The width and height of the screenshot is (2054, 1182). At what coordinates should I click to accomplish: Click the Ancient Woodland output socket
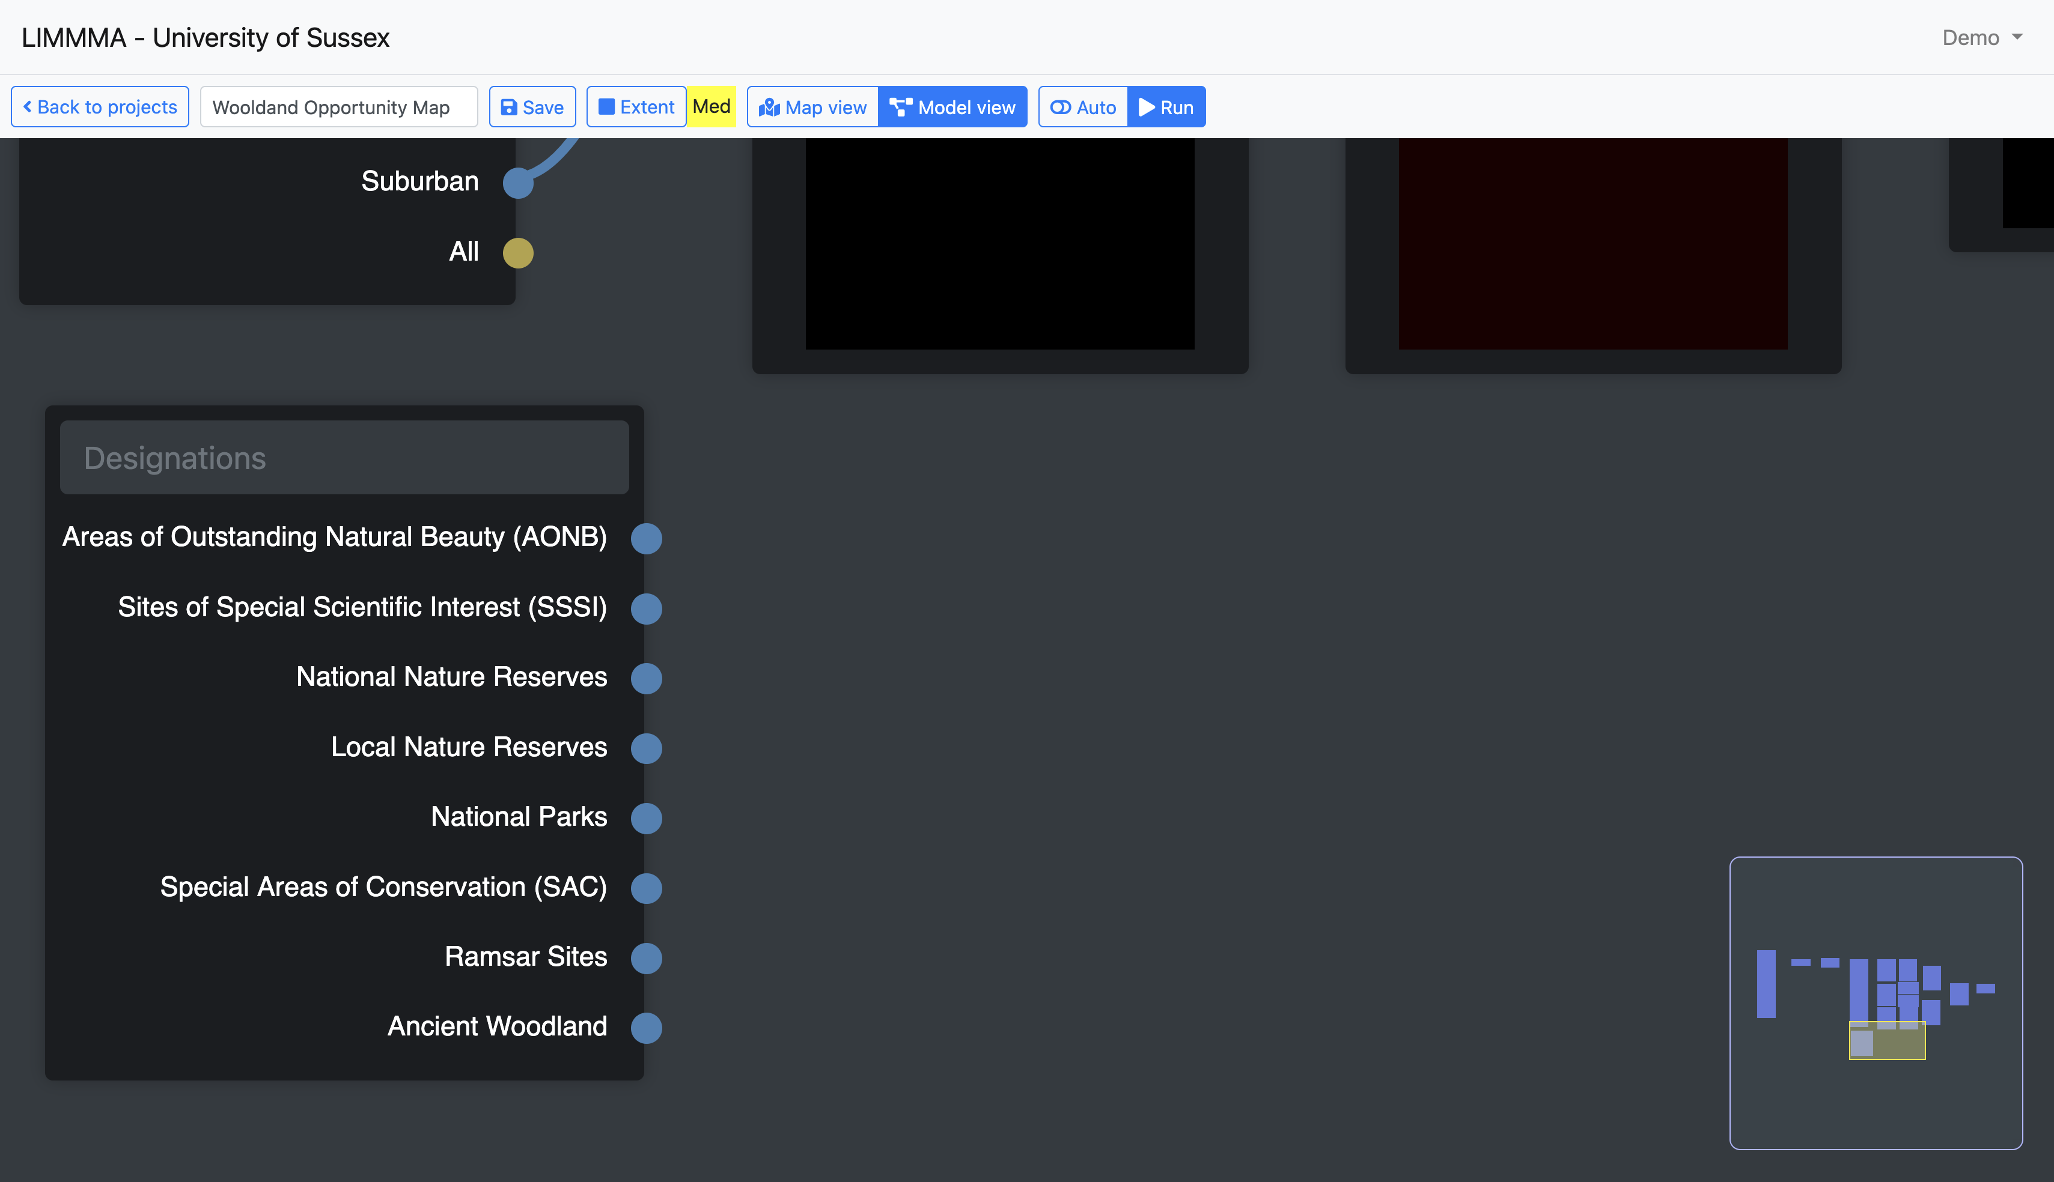pyautogui.click(x=647, y=1028)
